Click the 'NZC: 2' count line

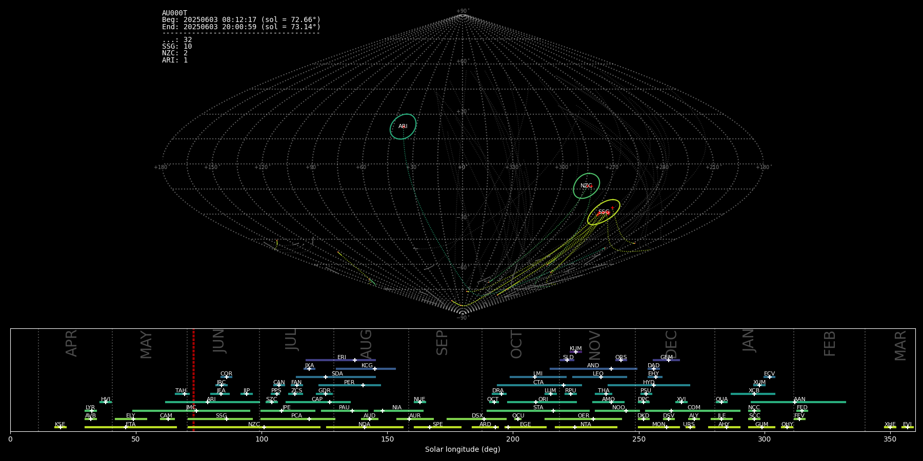(175, 53)
